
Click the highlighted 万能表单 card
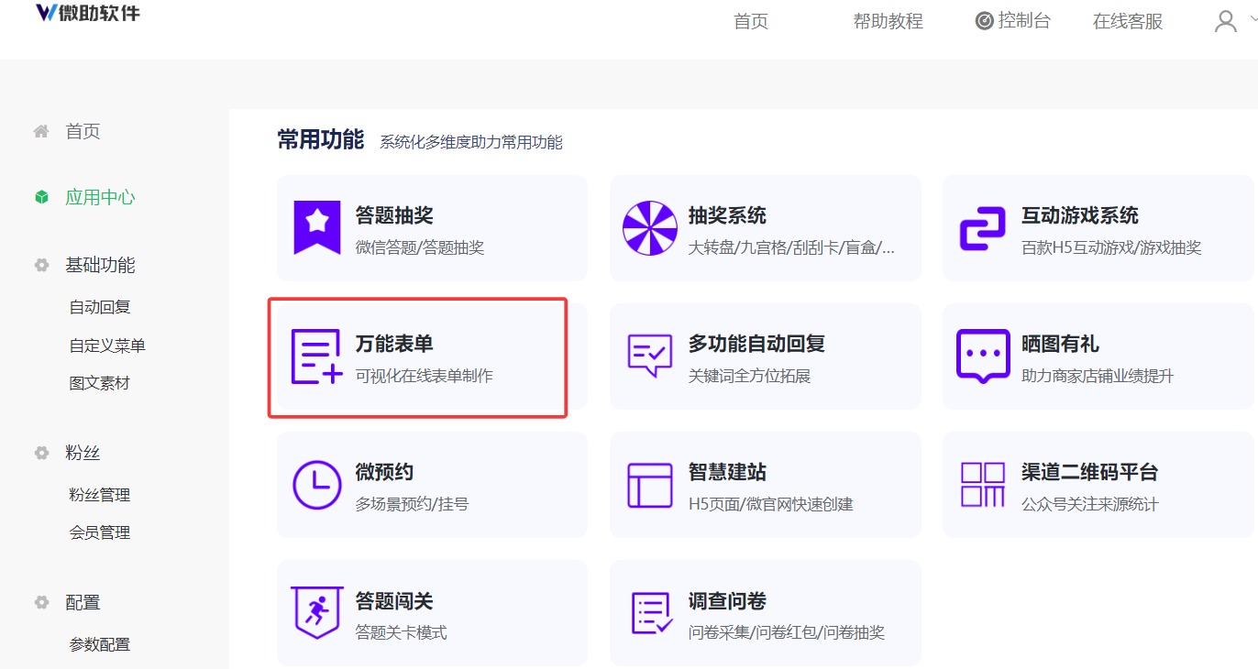pyautogui.click(x=417, y=357)
